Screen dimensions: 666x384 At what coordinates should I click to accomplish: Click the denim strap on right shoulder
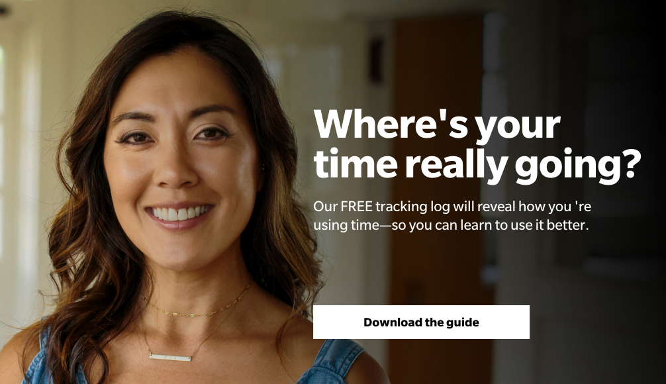(336, 361)
